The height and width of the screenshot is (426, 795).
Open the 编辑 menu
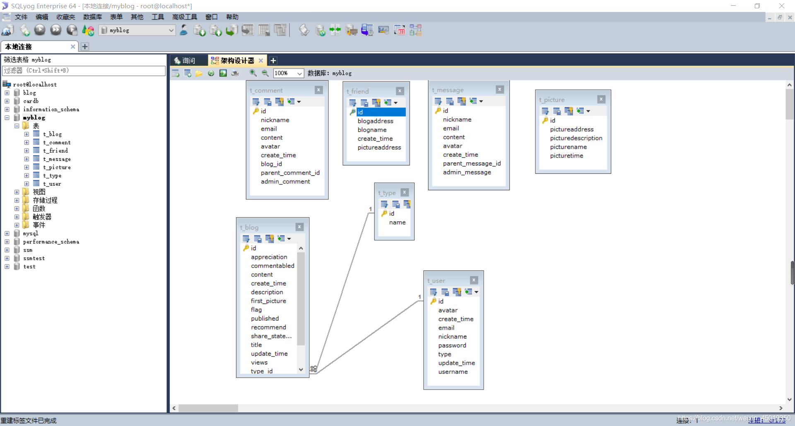point(42,17)
